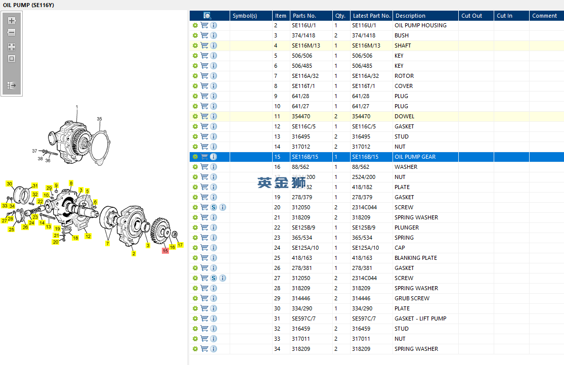
Task: Click the gear icon on the SHAFT row
Action: coord(195,45)
